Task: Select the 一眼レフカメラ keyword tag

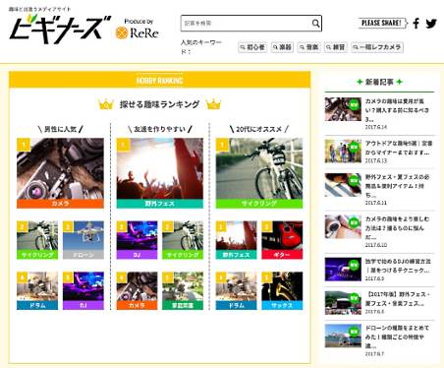Action: (x=377, y=47)
